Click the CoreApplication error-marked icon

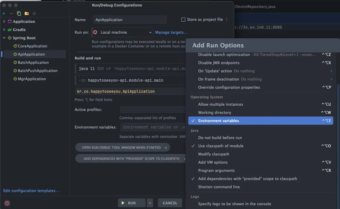click(x=15, y=46)
